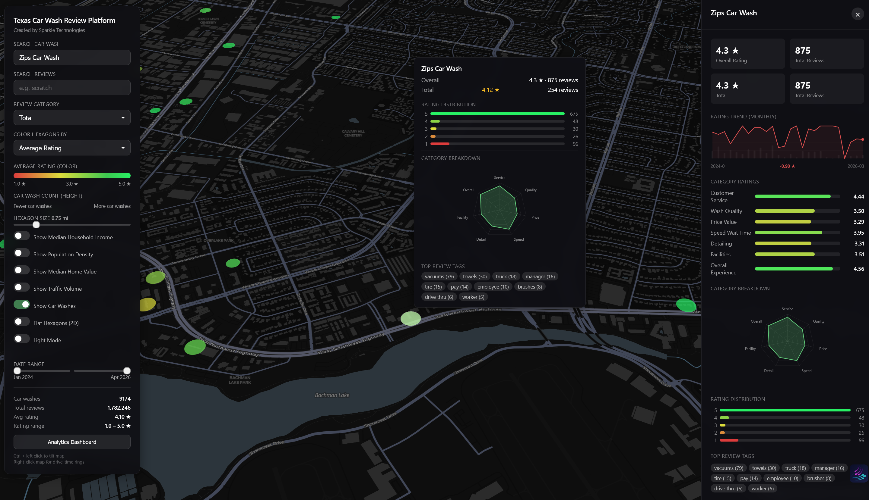Click worker (5) tag in popup
Screen dimensions: 869x500
pos(473,297)
